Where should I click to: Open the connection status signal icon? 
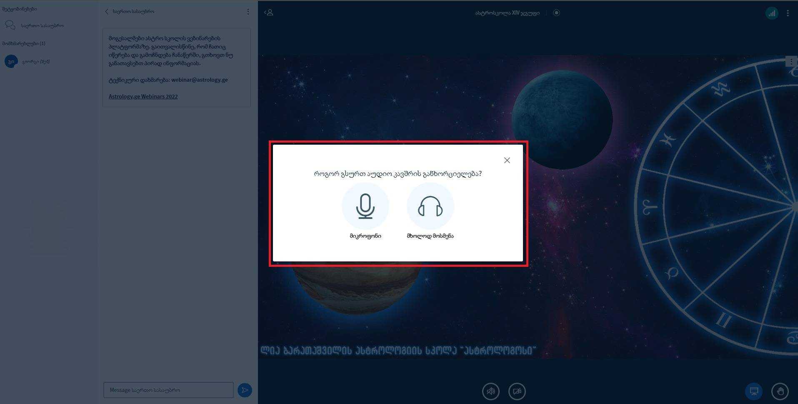(x=772, y=13)
